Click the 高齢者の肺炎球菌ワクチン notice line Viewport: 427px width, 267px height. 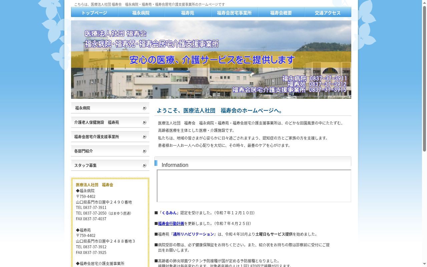point(217,261)
